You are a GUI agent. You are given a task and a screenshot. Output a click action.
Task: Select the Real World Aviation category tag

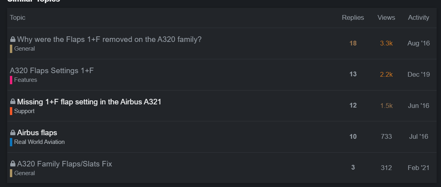(x=39, y=142)
